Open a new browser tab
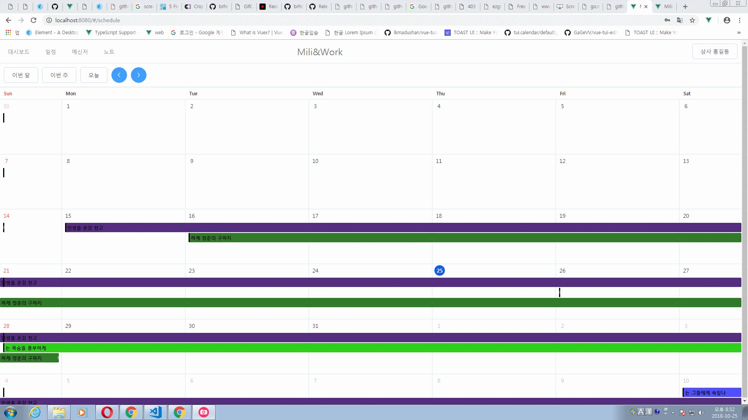This screenshot has width=748, height=420. [685, 7]
